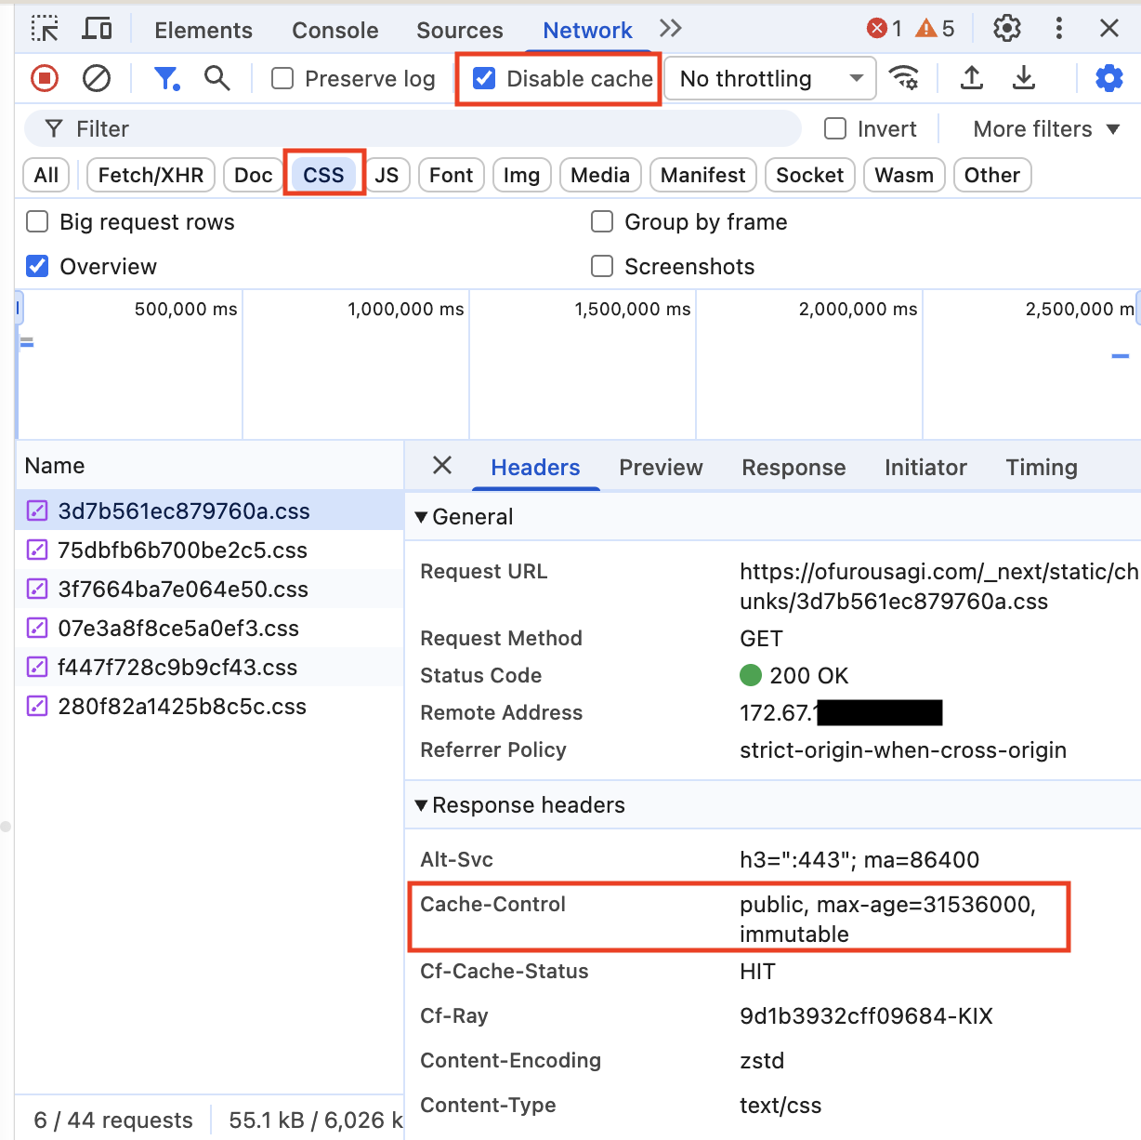Screen dimensions: 1141x1140
Task: Clear the network request log
Action: (x=97, y=78)
